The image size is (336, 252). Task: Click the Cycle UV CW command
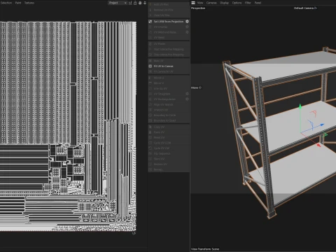point(162,148)
